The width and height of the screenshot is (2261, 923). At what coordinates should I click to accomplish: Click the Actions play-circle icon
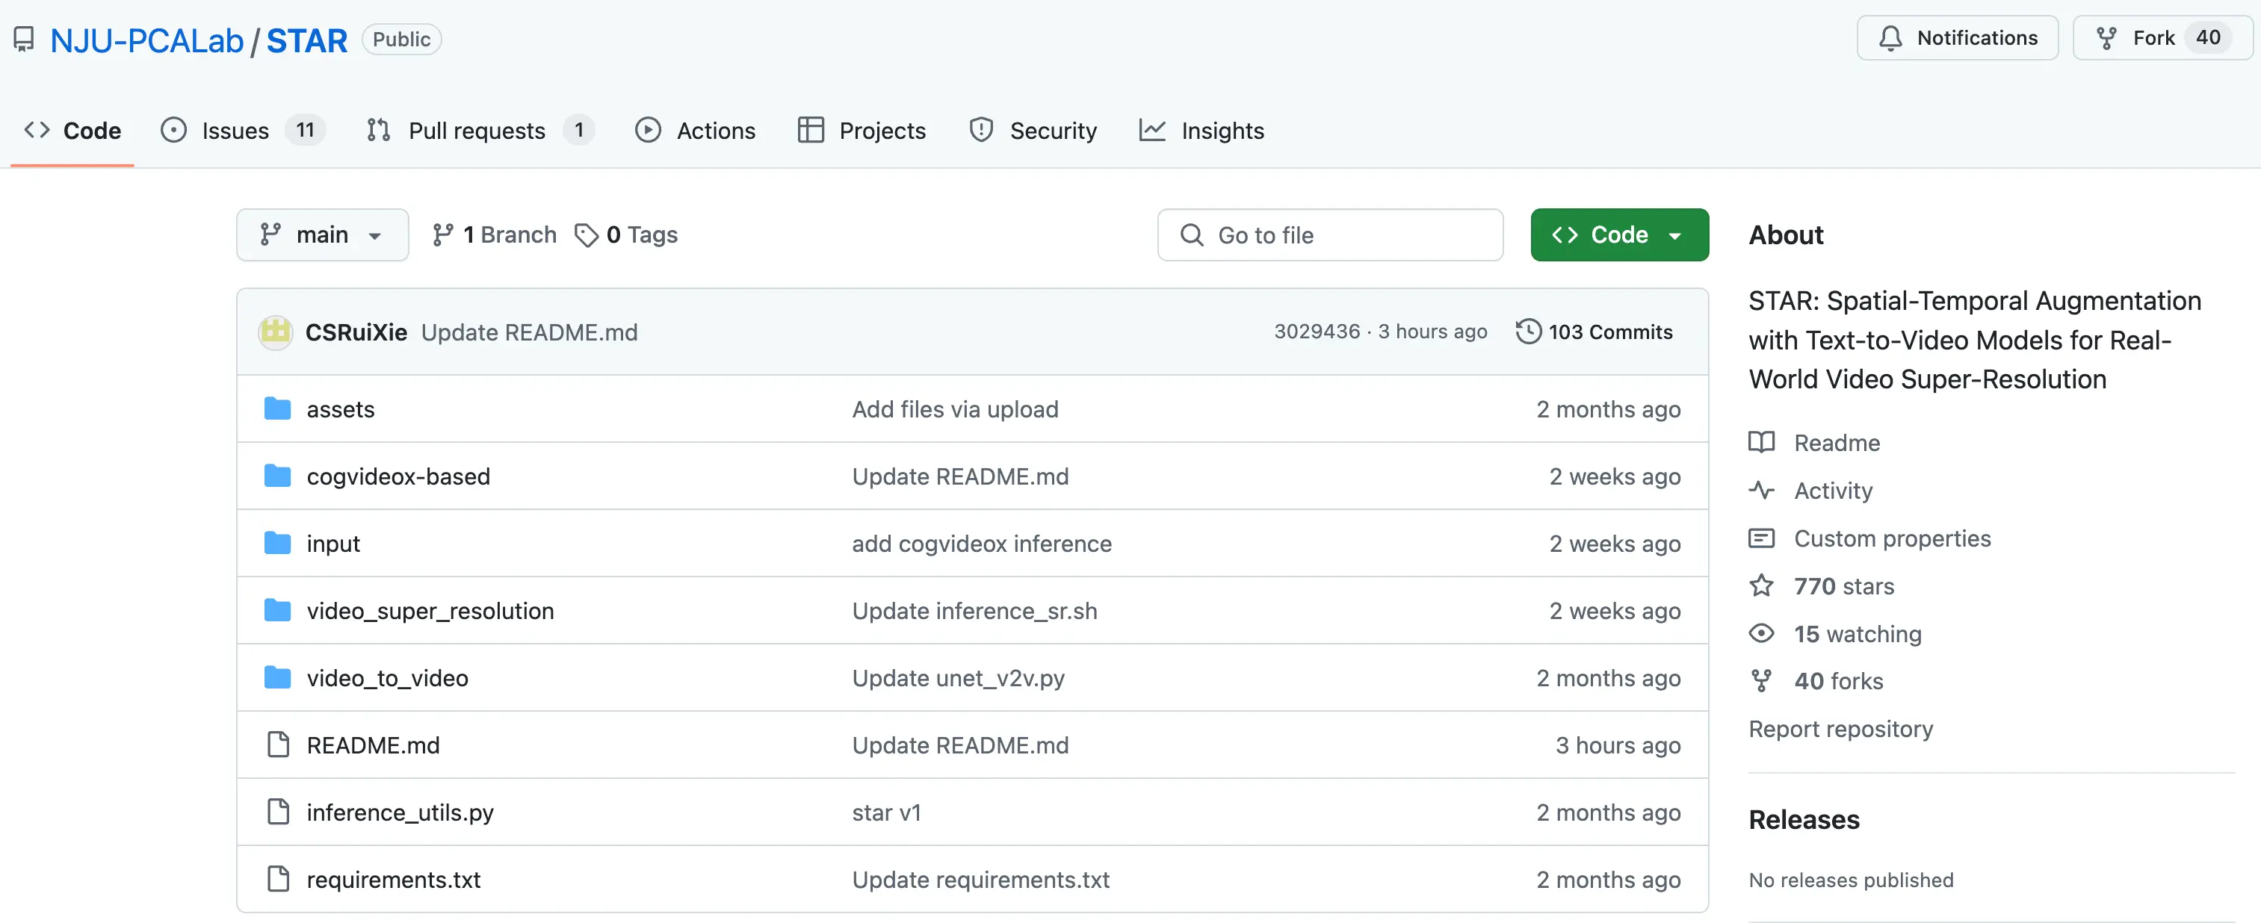click(x=648, y=130)
